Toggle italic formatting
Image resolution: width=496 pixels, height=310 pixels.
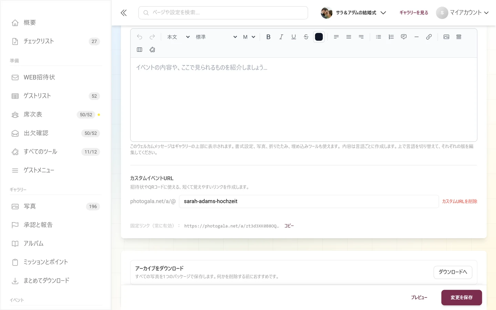281,37
